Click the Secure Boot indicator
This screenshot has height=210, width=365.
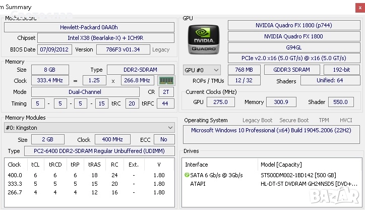[294, 120]
